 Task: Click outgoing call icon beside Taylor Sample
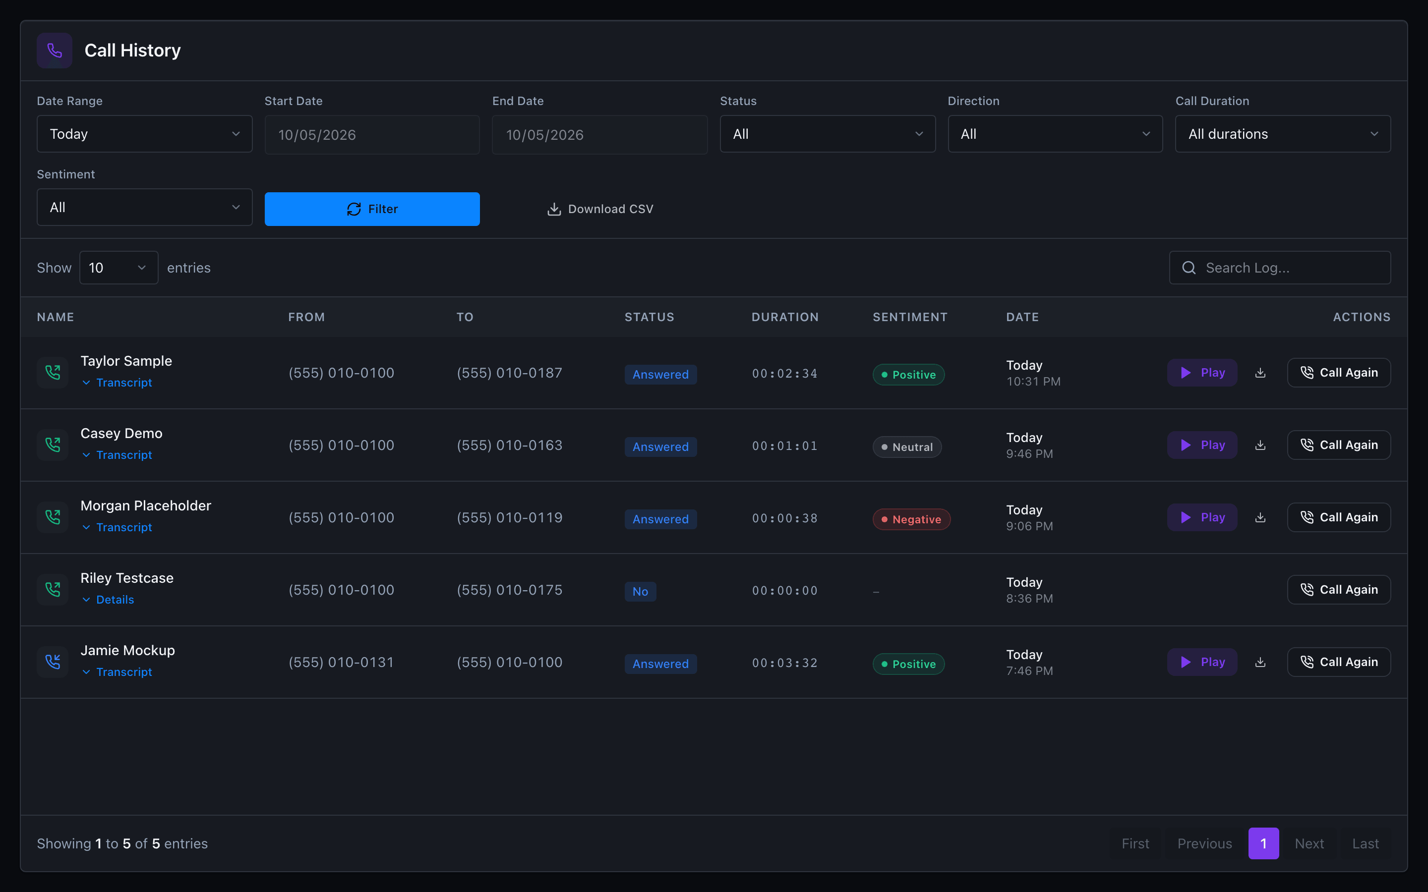[53, 373]
